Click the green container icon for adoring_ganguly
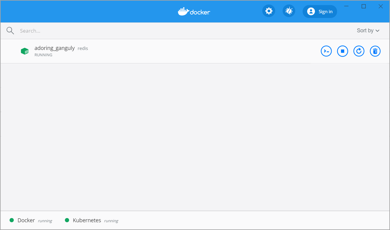This screenshot has width=390, height=230. coord(25,51)
